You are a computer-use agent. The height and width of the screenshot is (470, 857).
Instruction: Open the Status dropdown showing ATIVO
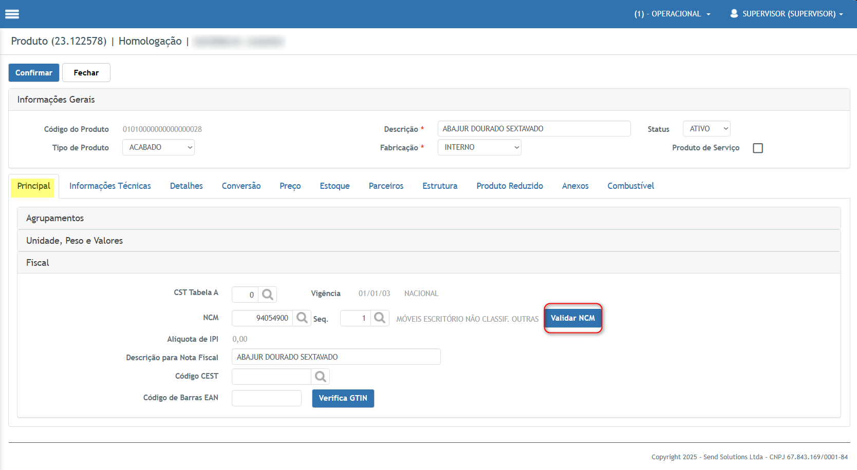[x=706, y=129]
